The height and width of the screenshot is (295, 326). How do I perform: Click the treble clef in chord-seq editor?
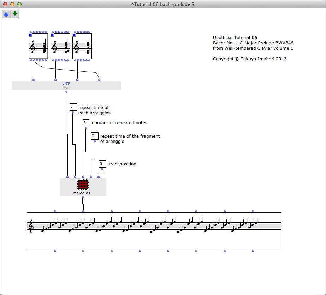(31, 226)
